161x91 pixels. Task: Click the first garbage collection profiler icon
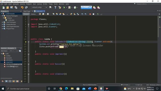coord(94,8)
